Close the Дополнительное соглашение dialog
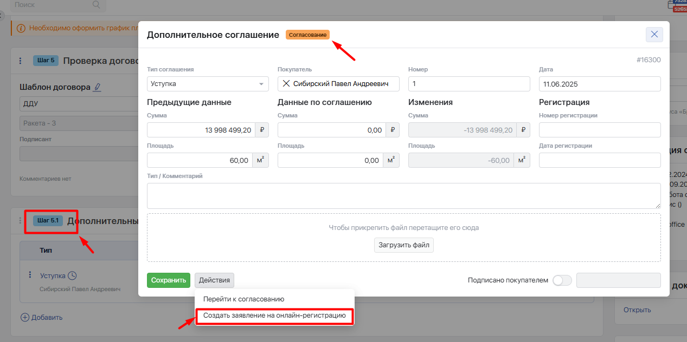The height and width of the screenshot is (342, 687). coord(654,35)
